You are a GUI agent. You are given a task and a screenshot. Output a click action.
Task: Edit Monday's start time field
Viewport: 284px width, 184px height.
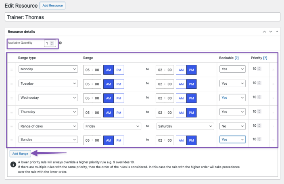pyautogui.click(x=92, y=70)
